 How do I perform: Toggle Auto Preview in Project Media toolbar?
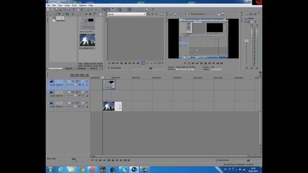pos(94,14)
